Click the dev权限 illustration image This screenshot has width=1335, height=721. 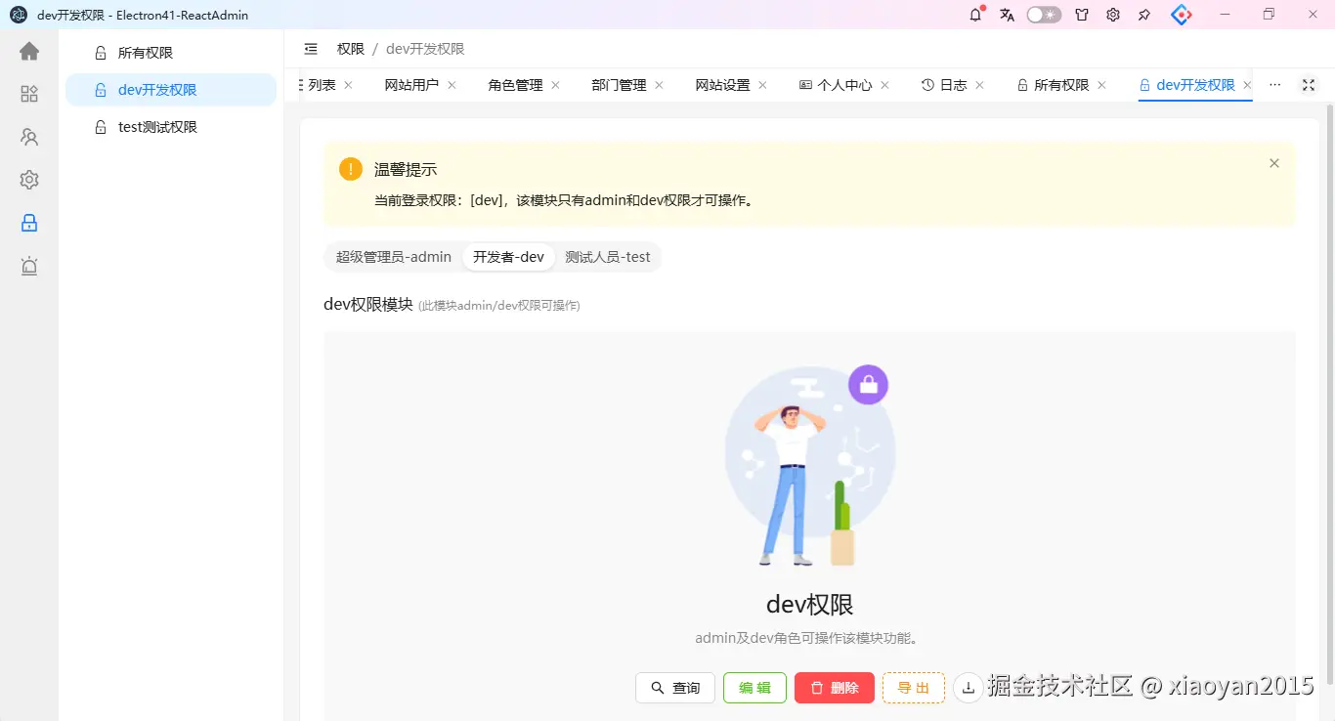809,466
